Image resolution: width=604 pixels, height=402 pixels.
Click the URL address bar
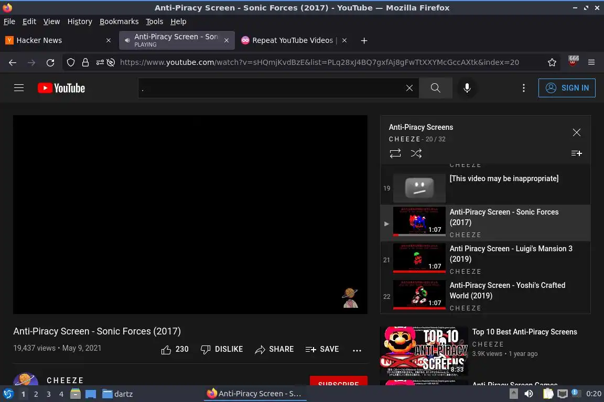pos(320,62)
